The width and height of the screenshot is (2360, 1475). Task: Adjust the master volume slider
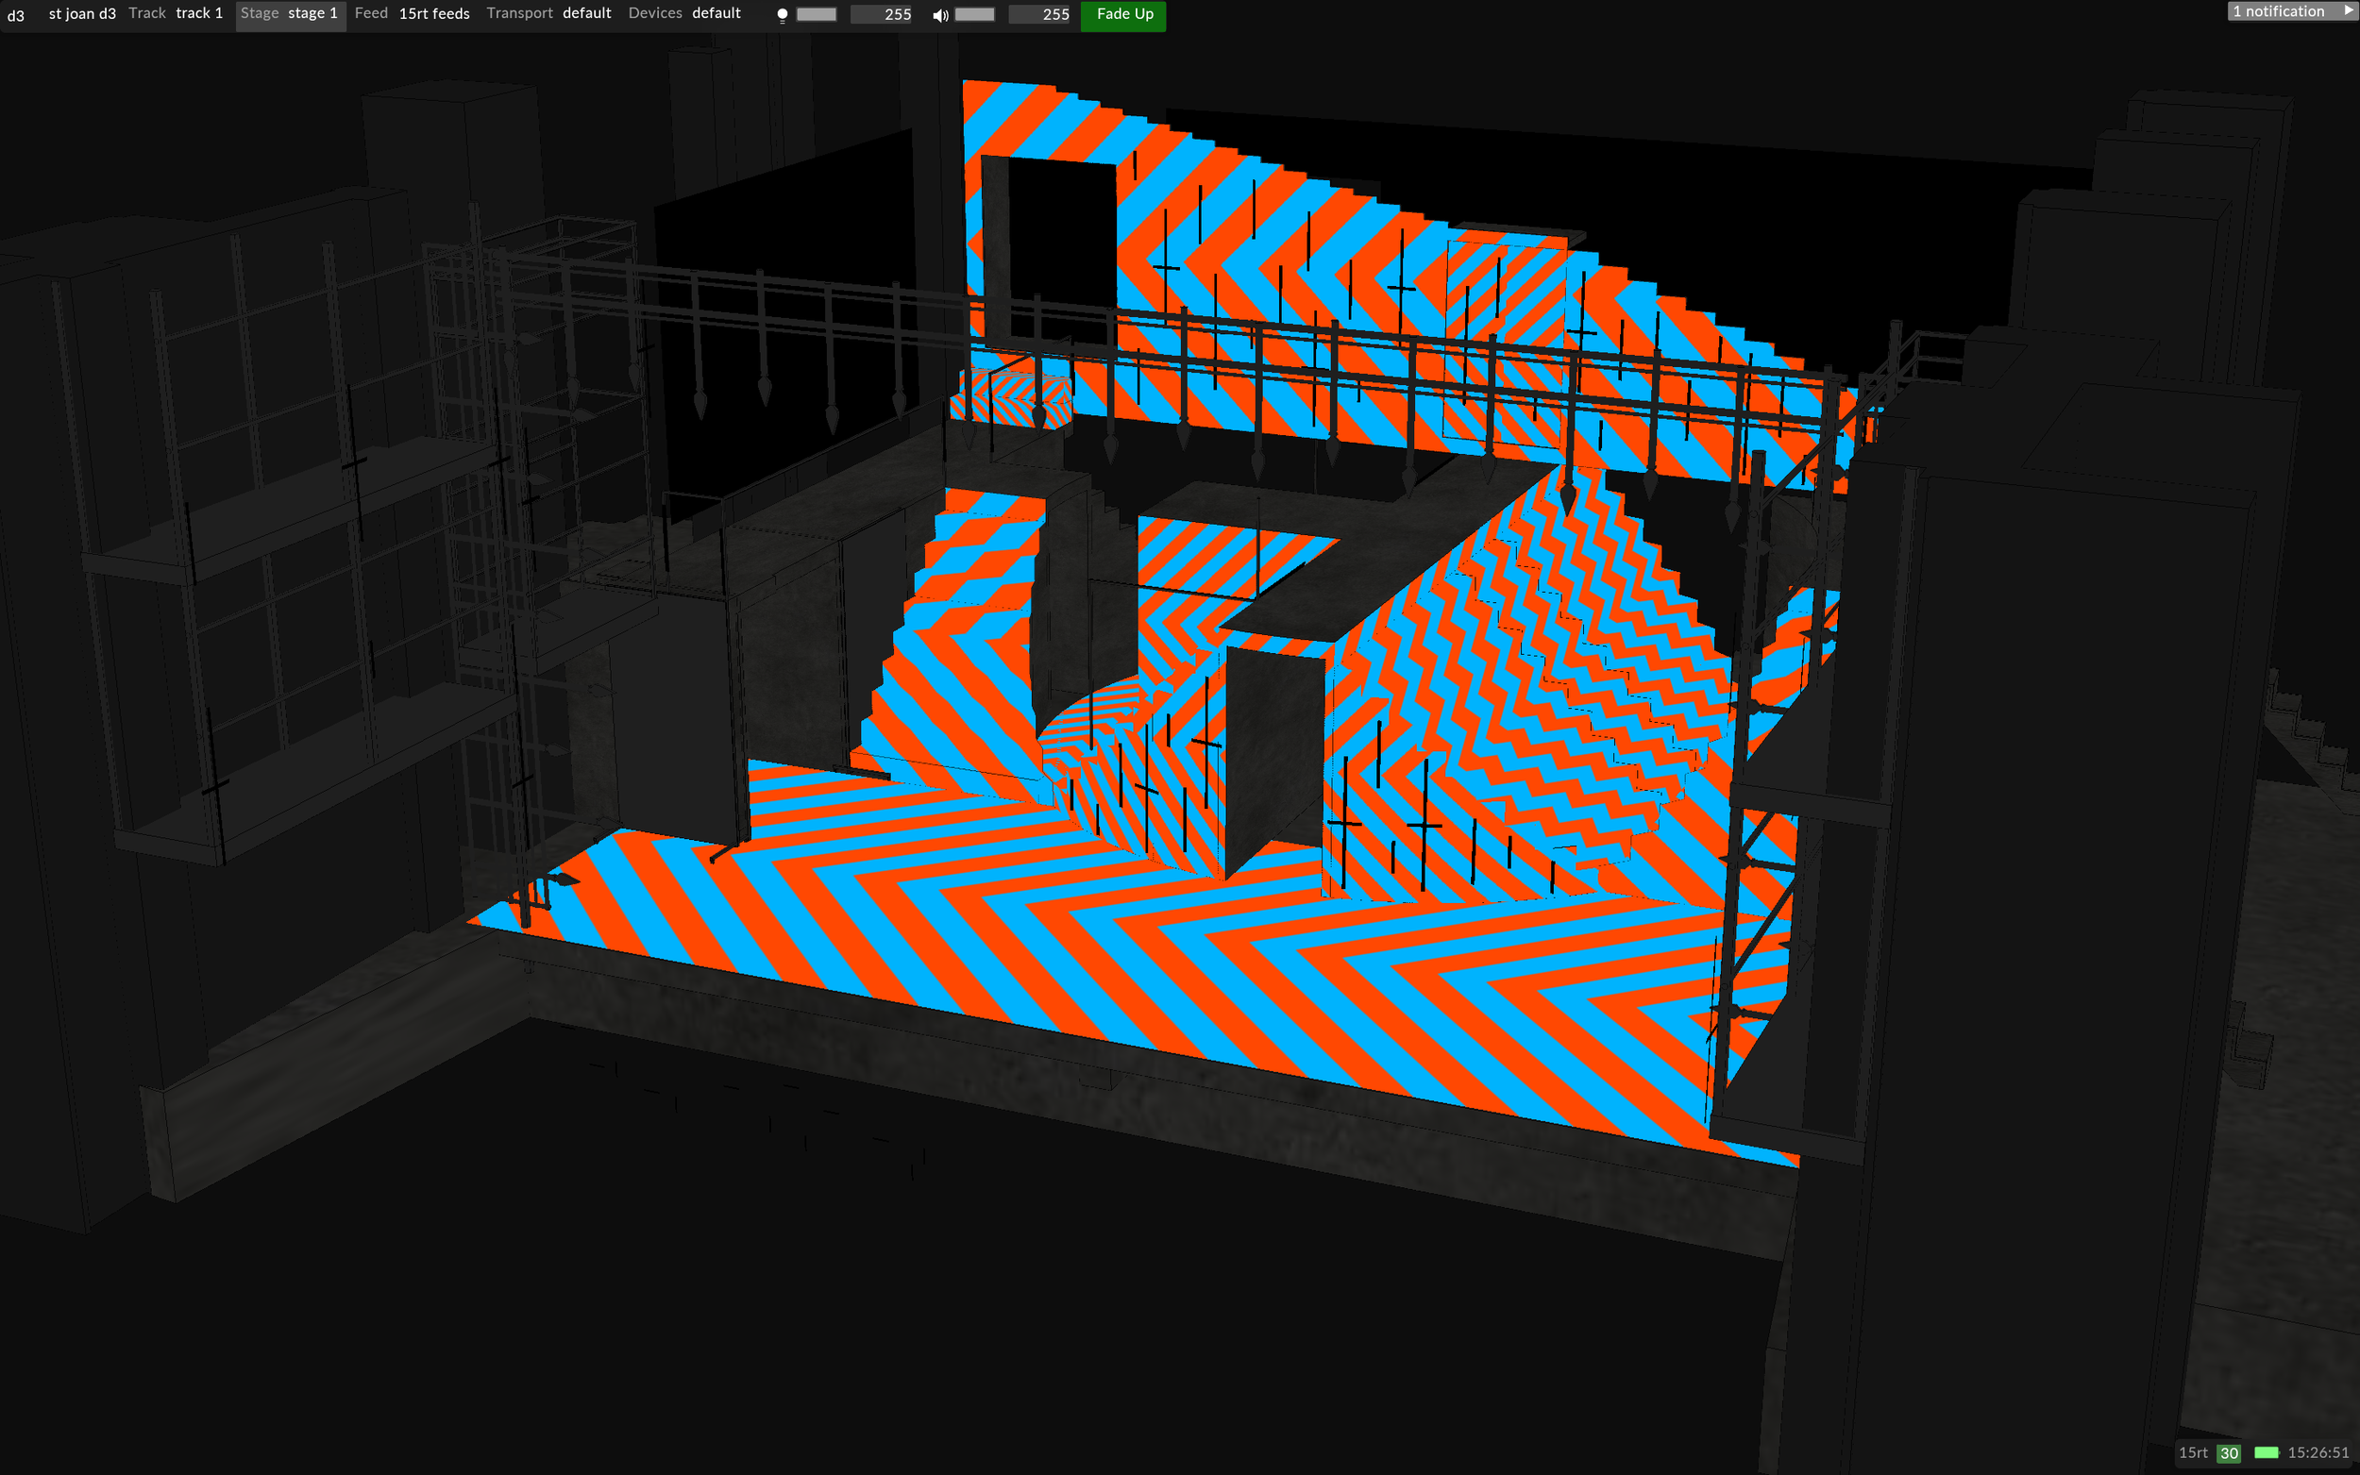click(974, 15)
